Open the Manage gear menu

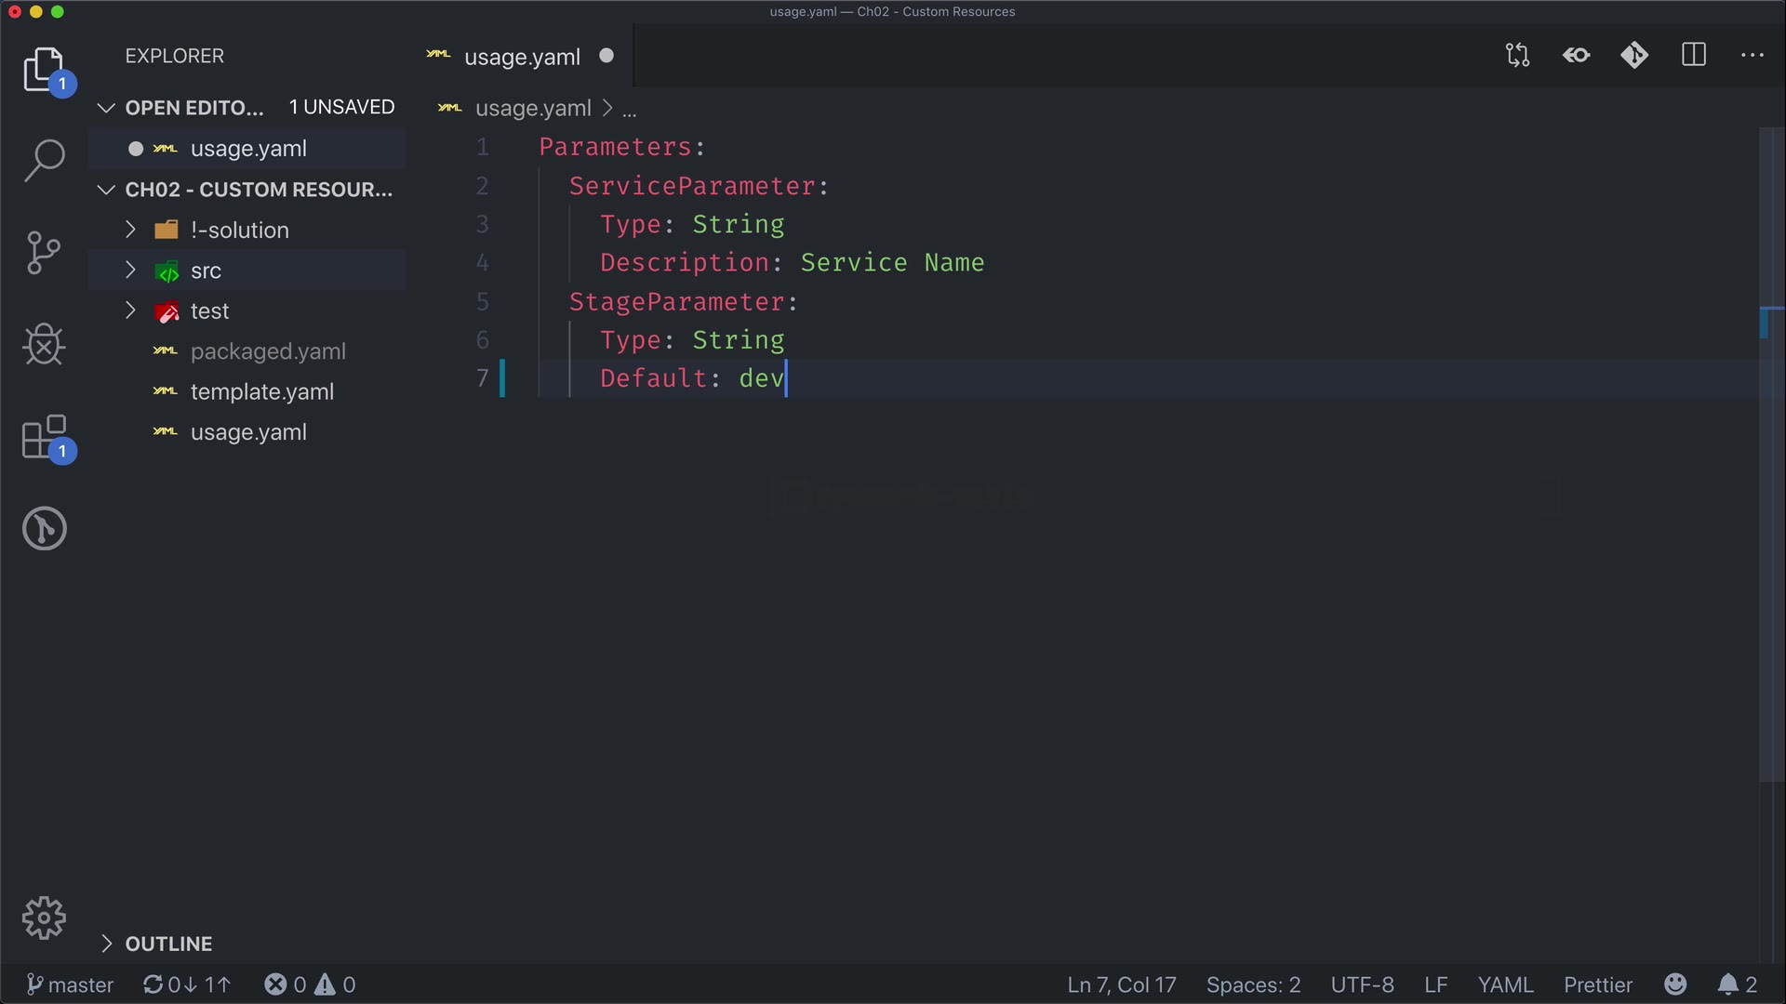click(x=44, y=918)
